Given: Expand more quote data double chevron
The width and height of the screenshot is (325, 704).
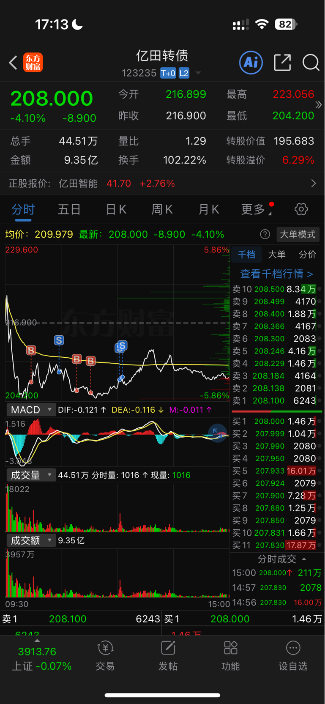Looking at the screenshot, I should coord(318,104).
